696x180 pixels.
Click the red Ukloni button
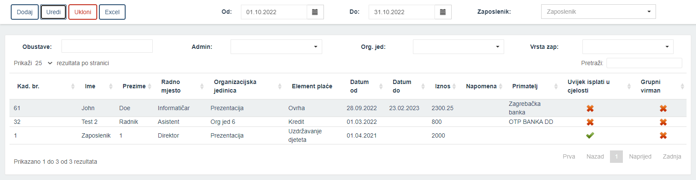pos(83,12)
